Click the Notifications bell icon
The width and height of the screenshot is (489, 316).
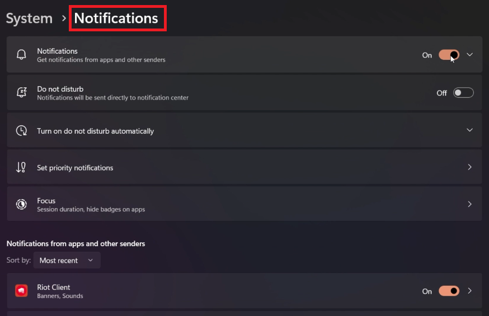(x=21, y=55)
